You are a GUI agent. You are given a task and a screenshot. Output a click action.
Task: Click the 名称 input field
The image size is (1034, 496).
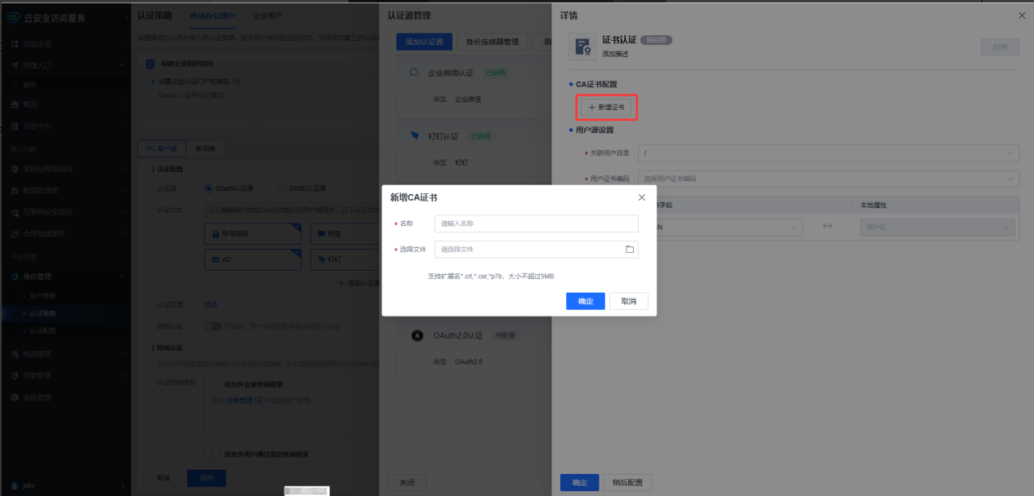pyautogui.click(x=536, y=224)
